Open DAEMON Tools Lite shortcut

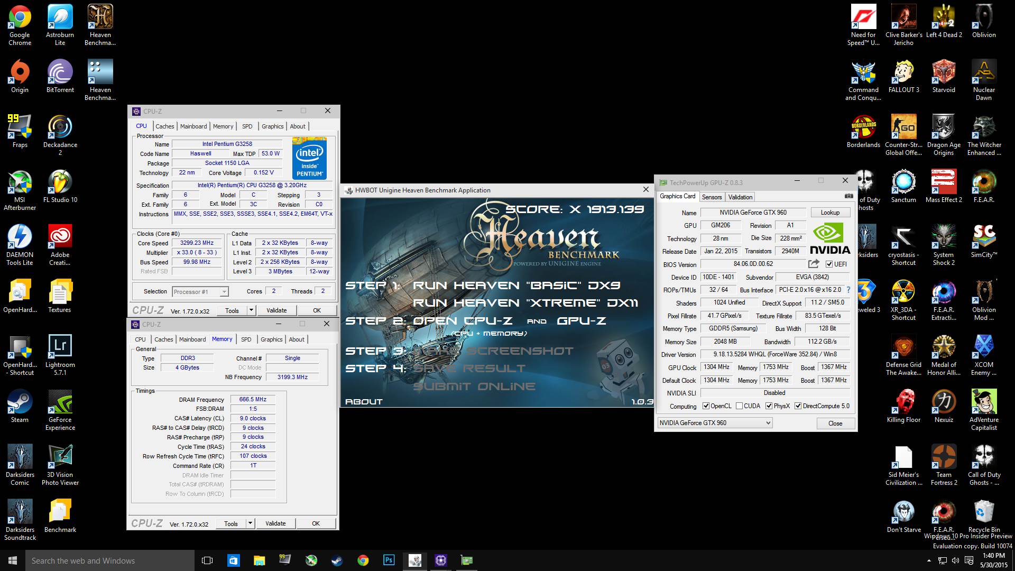click(20, 245)
